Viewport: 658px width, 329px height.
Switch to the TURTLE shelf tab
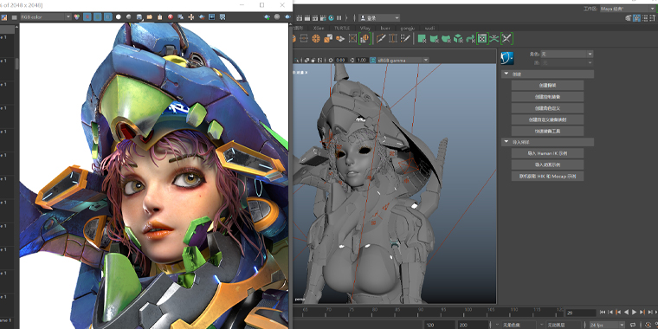(342, 28)
